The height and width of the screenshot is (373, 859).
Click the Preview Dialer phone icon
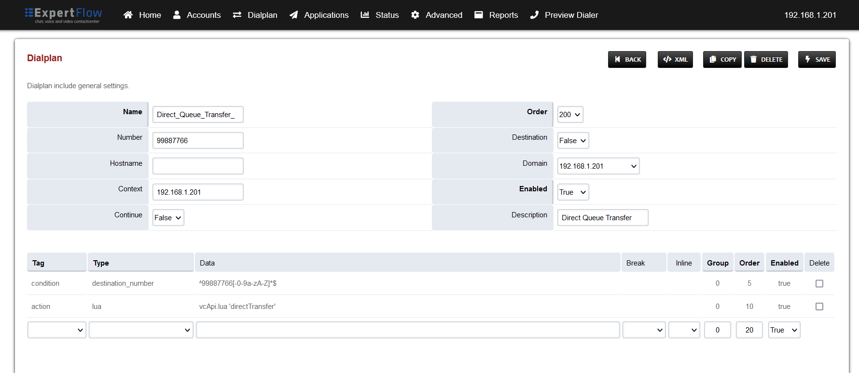[x=534, y=15]
